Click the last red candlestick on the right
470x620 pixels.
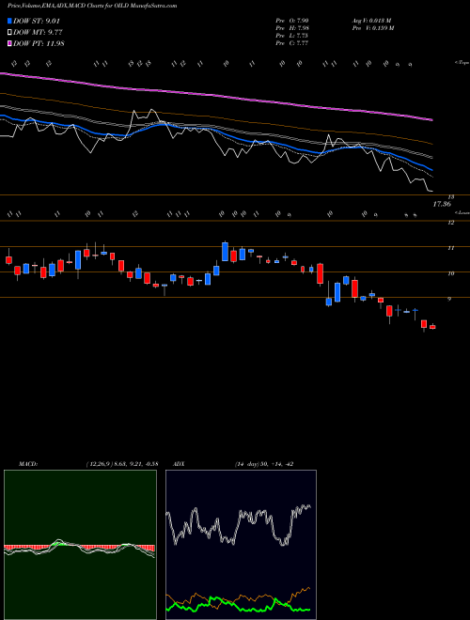click(432, 327)
